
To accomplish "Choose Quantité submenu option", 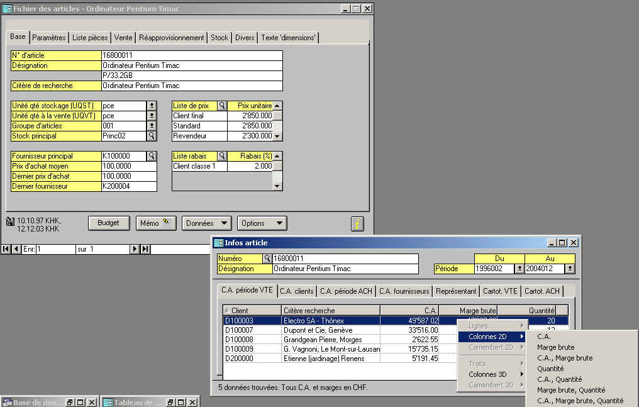I will (550, 369).
